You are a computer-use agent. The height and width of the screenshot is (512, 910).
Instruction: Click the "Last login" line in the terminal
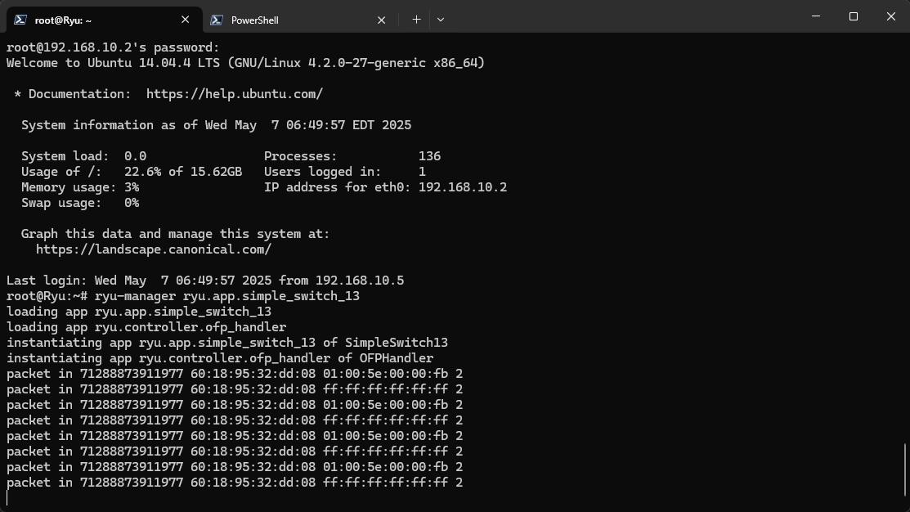tap(204, 281)
